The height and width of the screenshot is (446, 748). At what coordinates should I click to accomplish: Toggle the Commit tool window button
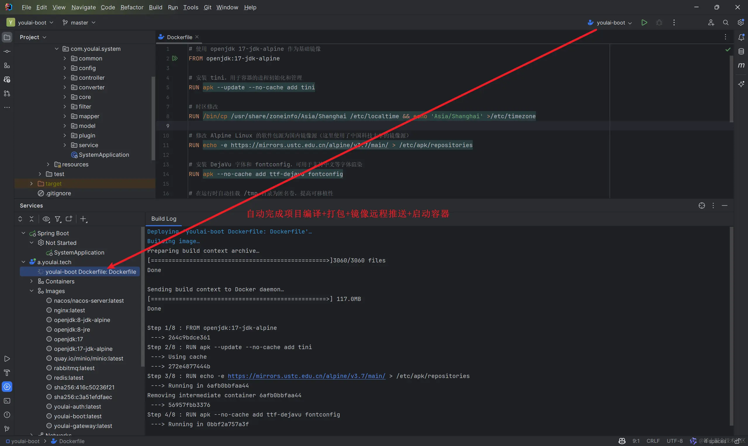coord(7,51)
